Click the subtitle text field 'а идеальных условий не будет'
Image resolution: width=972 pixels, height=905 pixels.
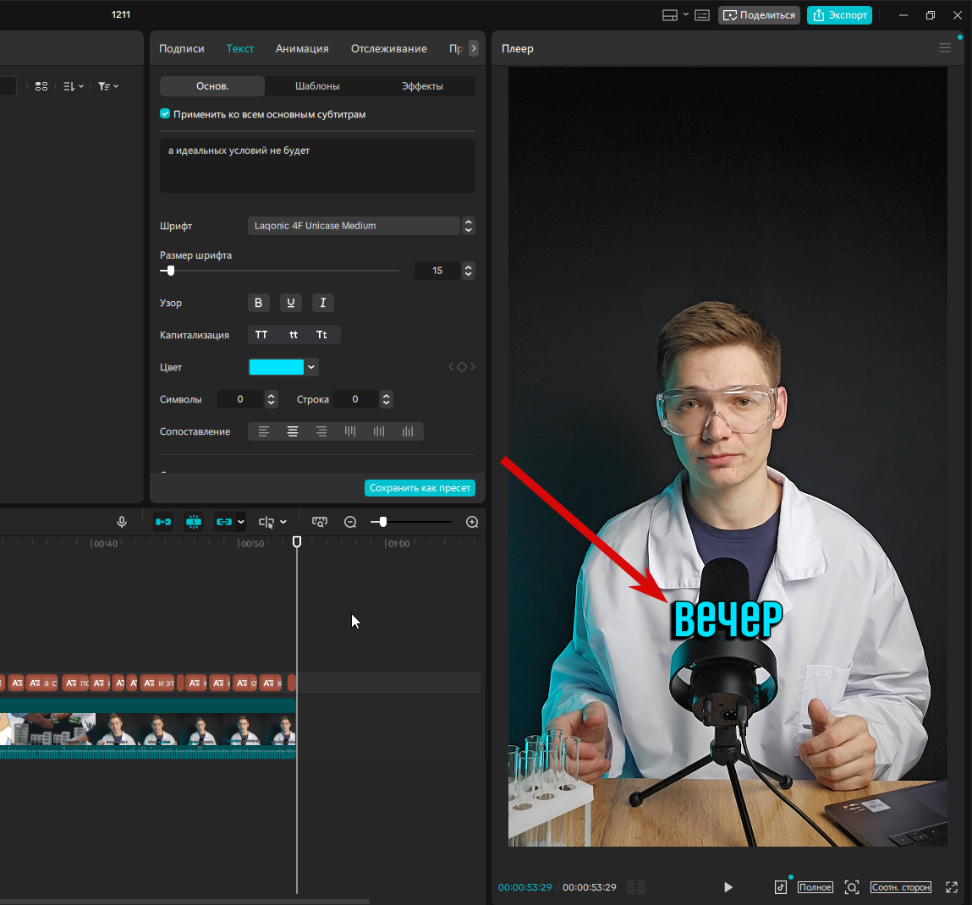(x=317, y=166)
